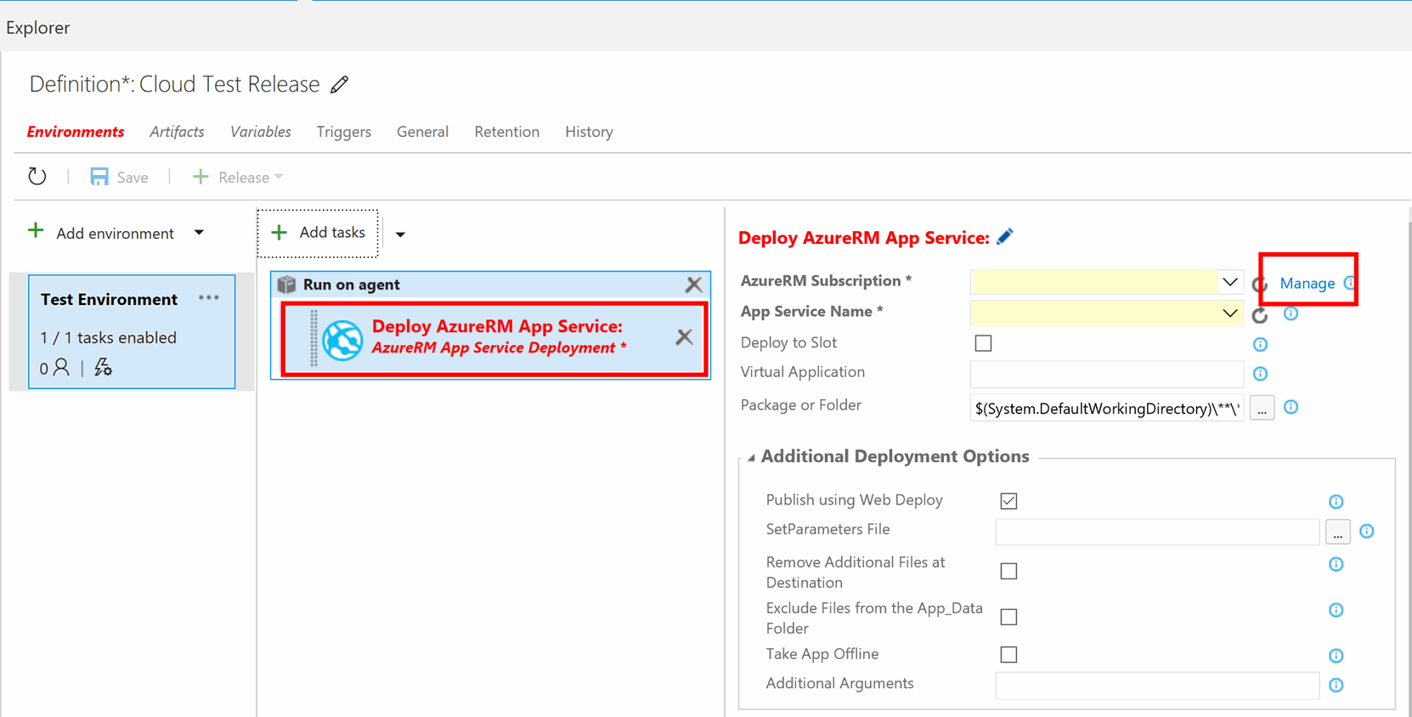
Task: Click the Add tasks button
Action: point(318,233)
